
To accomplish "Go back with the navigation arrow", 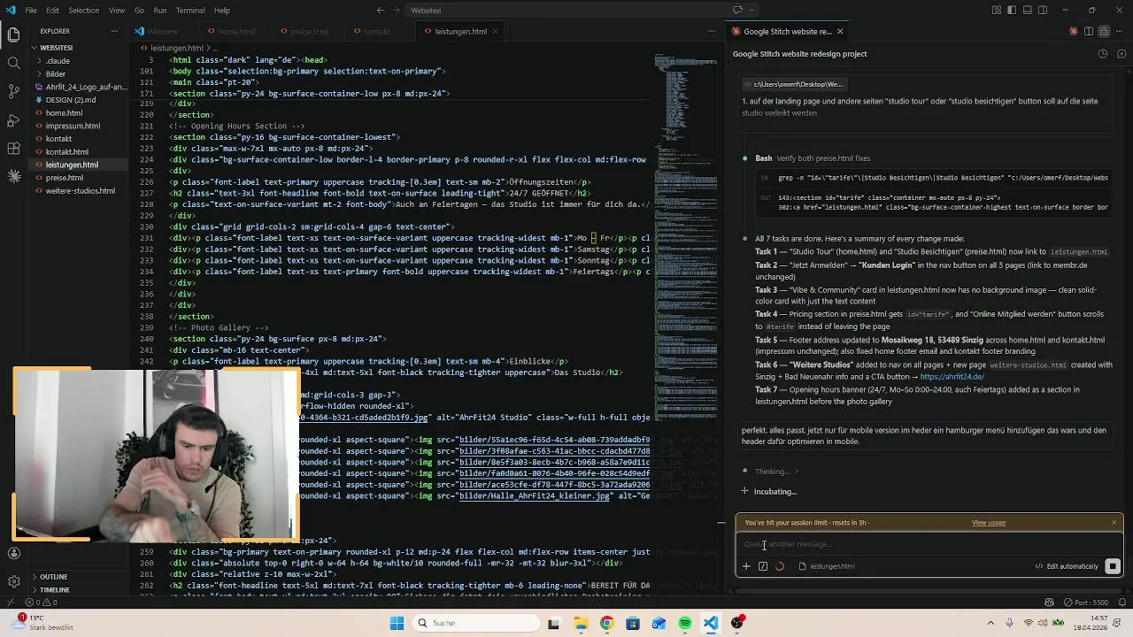I will pyautogui.click(x=381, y=11).
